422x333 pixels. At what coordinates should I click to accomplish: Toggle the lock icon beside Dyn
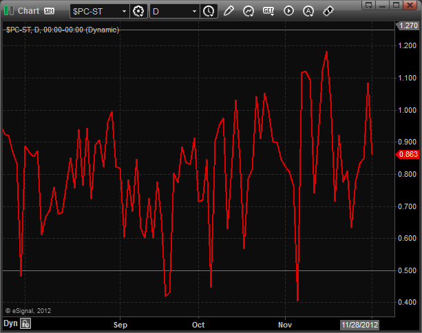(25, 323)
